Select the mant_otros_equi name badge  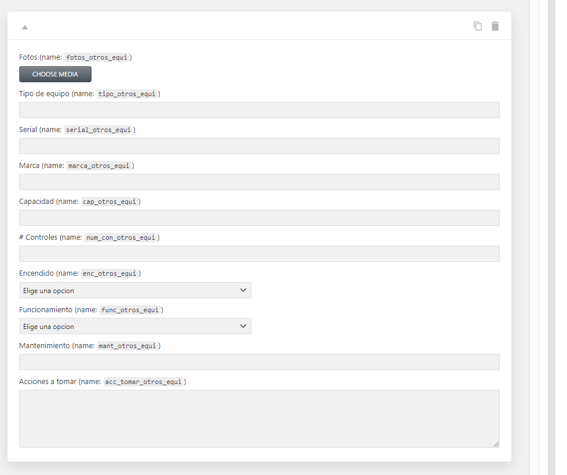[x=129, y=345]
